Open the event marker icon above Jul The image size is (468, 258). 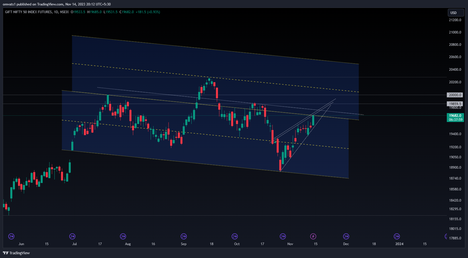tap(72, 236)
